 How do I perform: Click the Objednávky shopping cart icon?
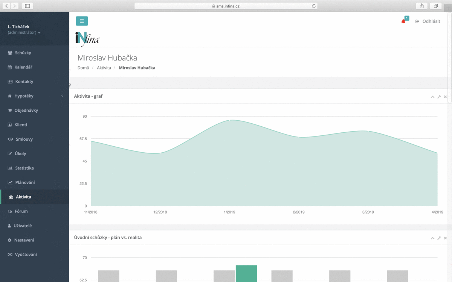pos(10,111)
